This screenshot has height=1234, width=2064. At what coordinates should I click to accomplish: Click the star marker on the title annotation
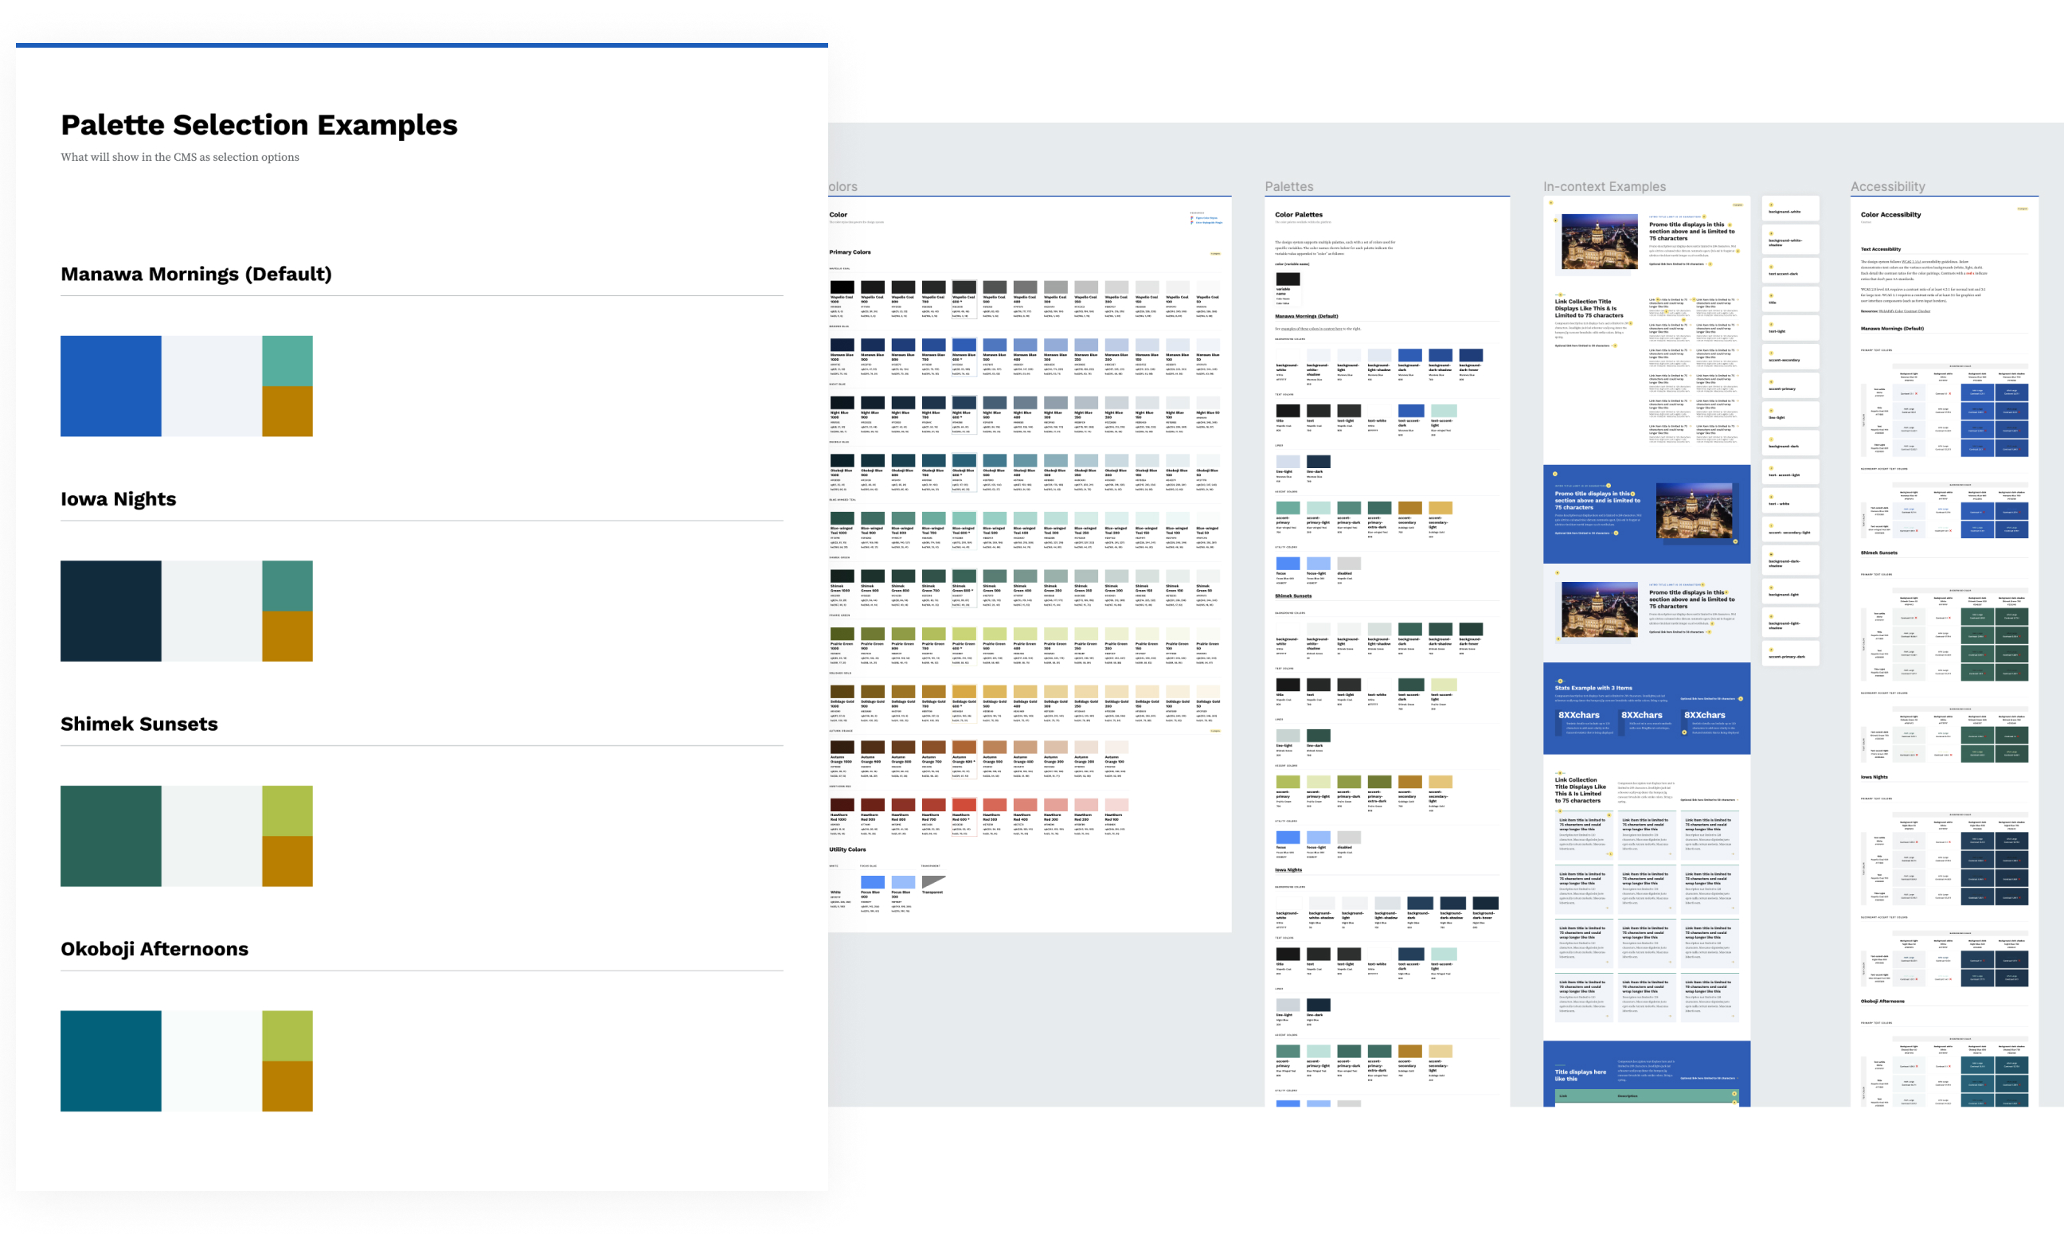1771,297
